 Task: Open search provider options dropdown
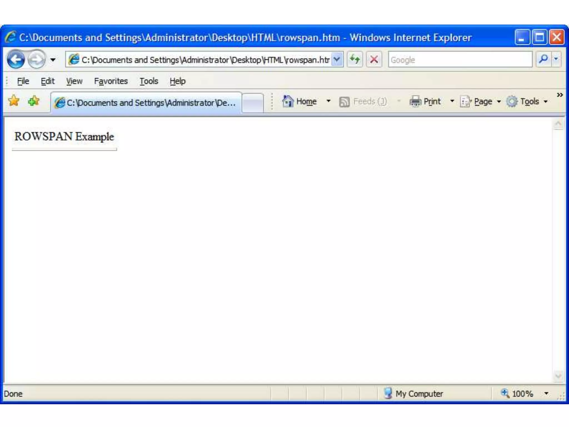click(556, 59)
